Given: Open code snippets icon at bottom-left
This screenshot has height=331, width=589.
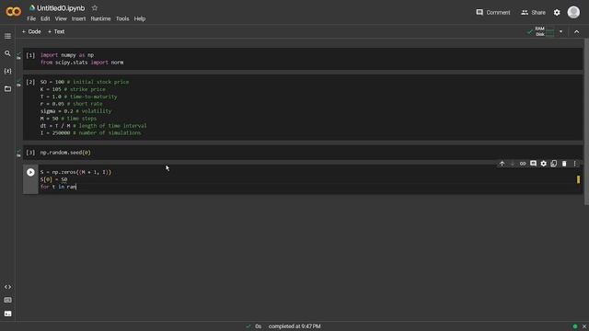Looking at the screenshot, I should [7, 287].
